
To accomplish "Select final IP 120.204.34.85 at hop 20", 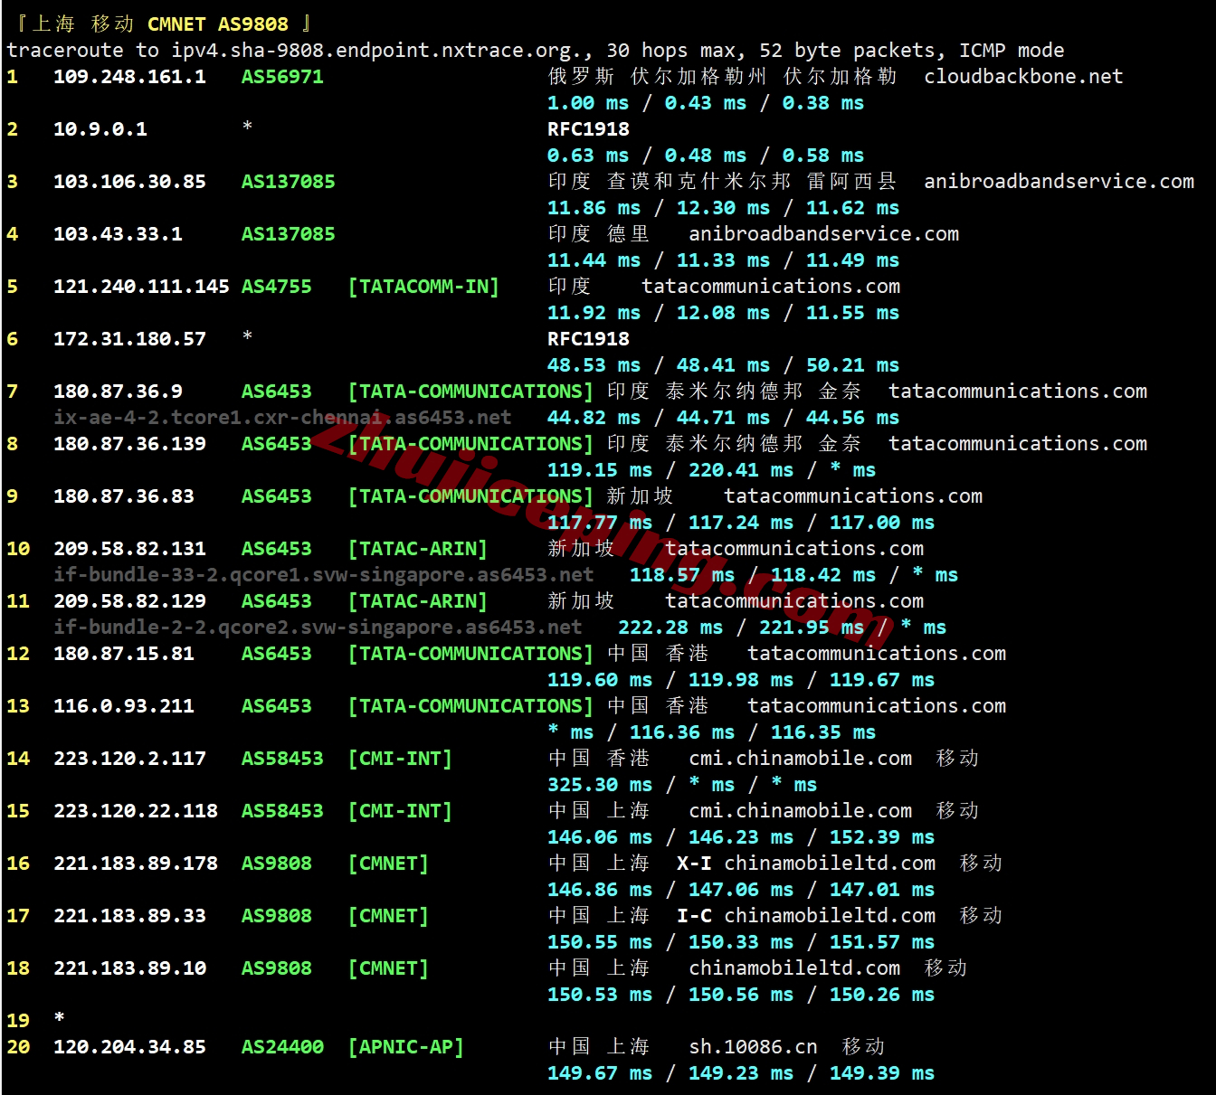I will click(129, 1047).
